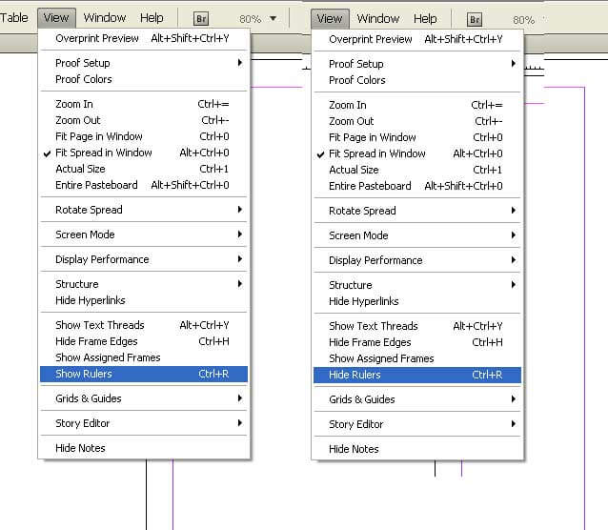The image size is (608, 530).
Task: Select Actual Size in right menu
Action: [417, 170]
